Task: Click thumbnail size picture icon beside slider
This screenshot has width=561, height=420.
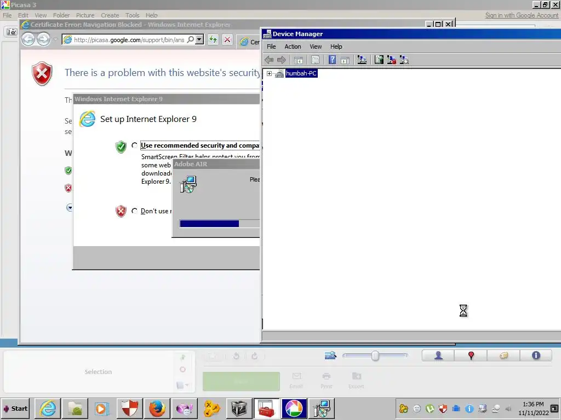Action: coord(330,355)
